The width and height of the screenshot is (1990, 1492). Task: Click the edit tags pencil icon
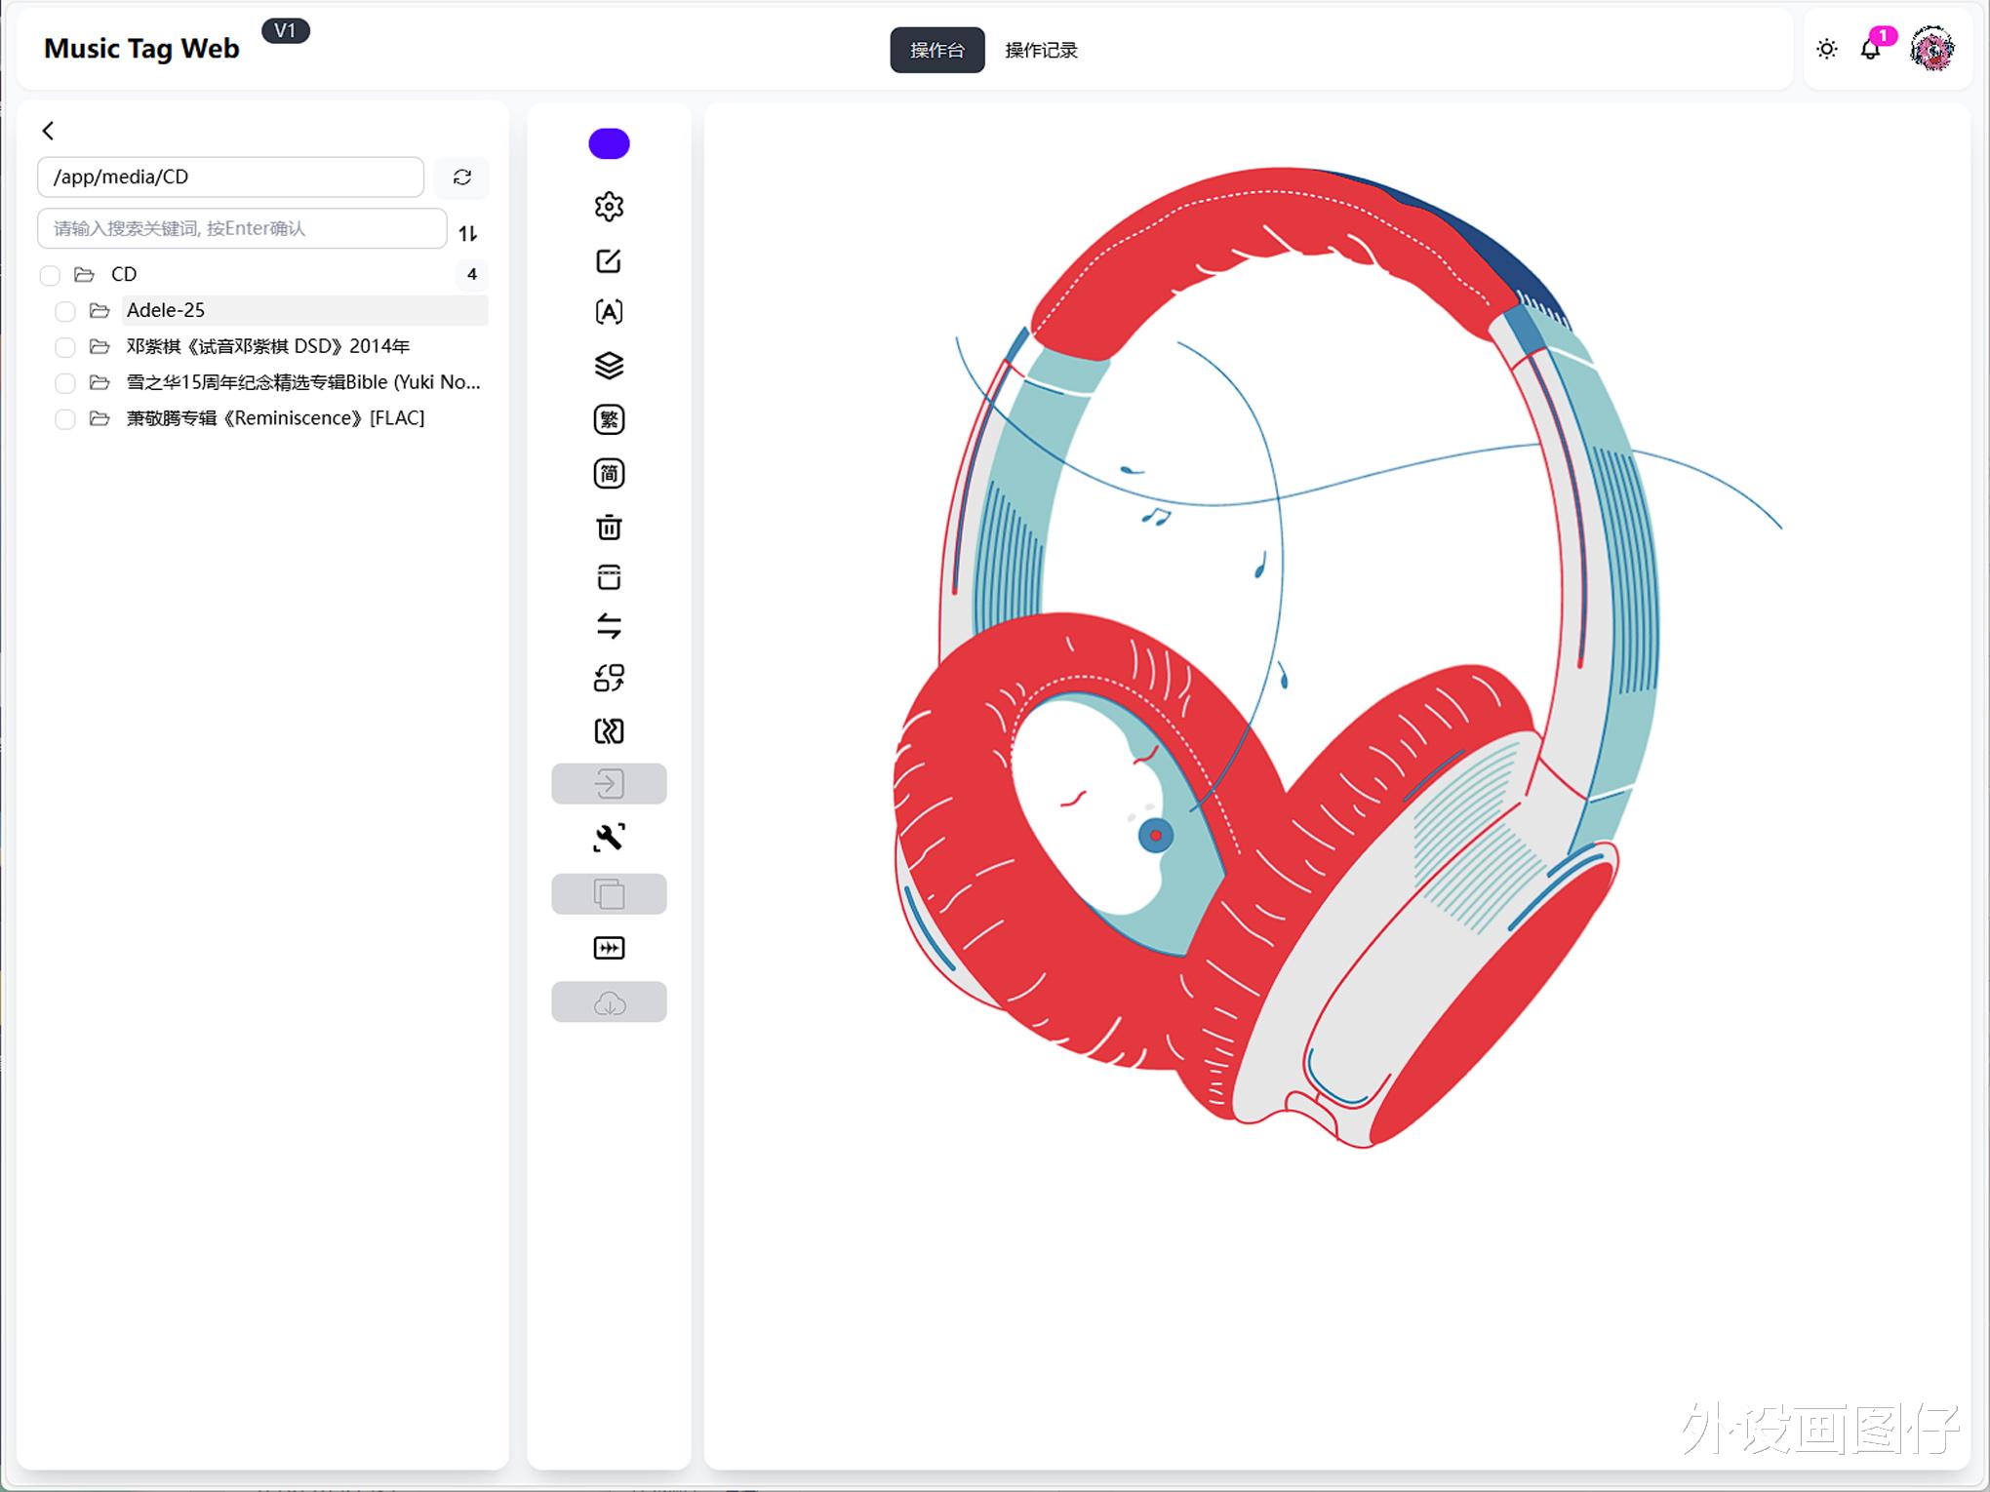[609, 260]
